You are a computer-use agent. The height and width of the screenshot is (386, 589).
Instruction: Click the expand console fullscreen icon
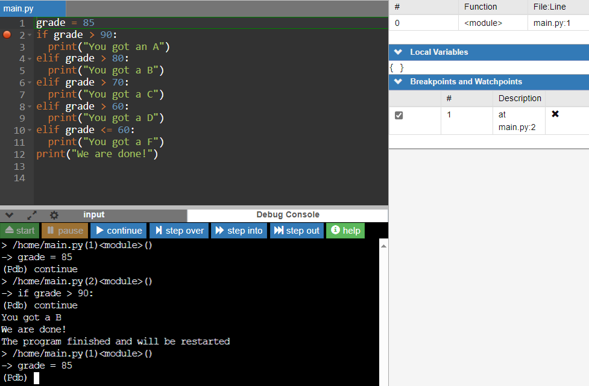32,215
